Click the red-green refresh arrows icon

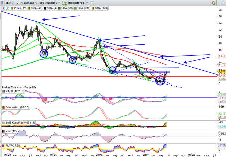point(214,3)
